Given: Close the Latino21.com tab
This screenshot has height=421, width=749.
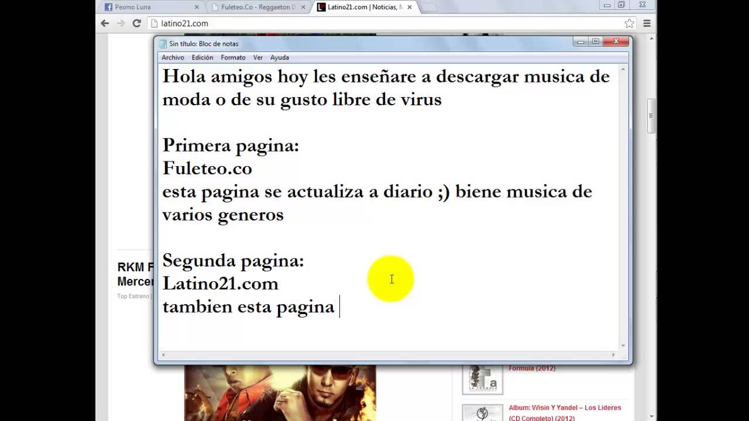Looking at the screenshot, I should pos(410,7).
